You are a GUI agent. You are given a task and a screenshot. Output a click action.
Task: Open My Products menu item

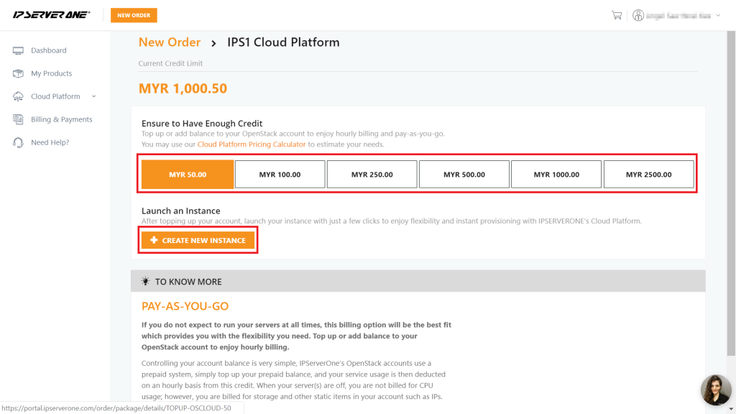point(52,73)
